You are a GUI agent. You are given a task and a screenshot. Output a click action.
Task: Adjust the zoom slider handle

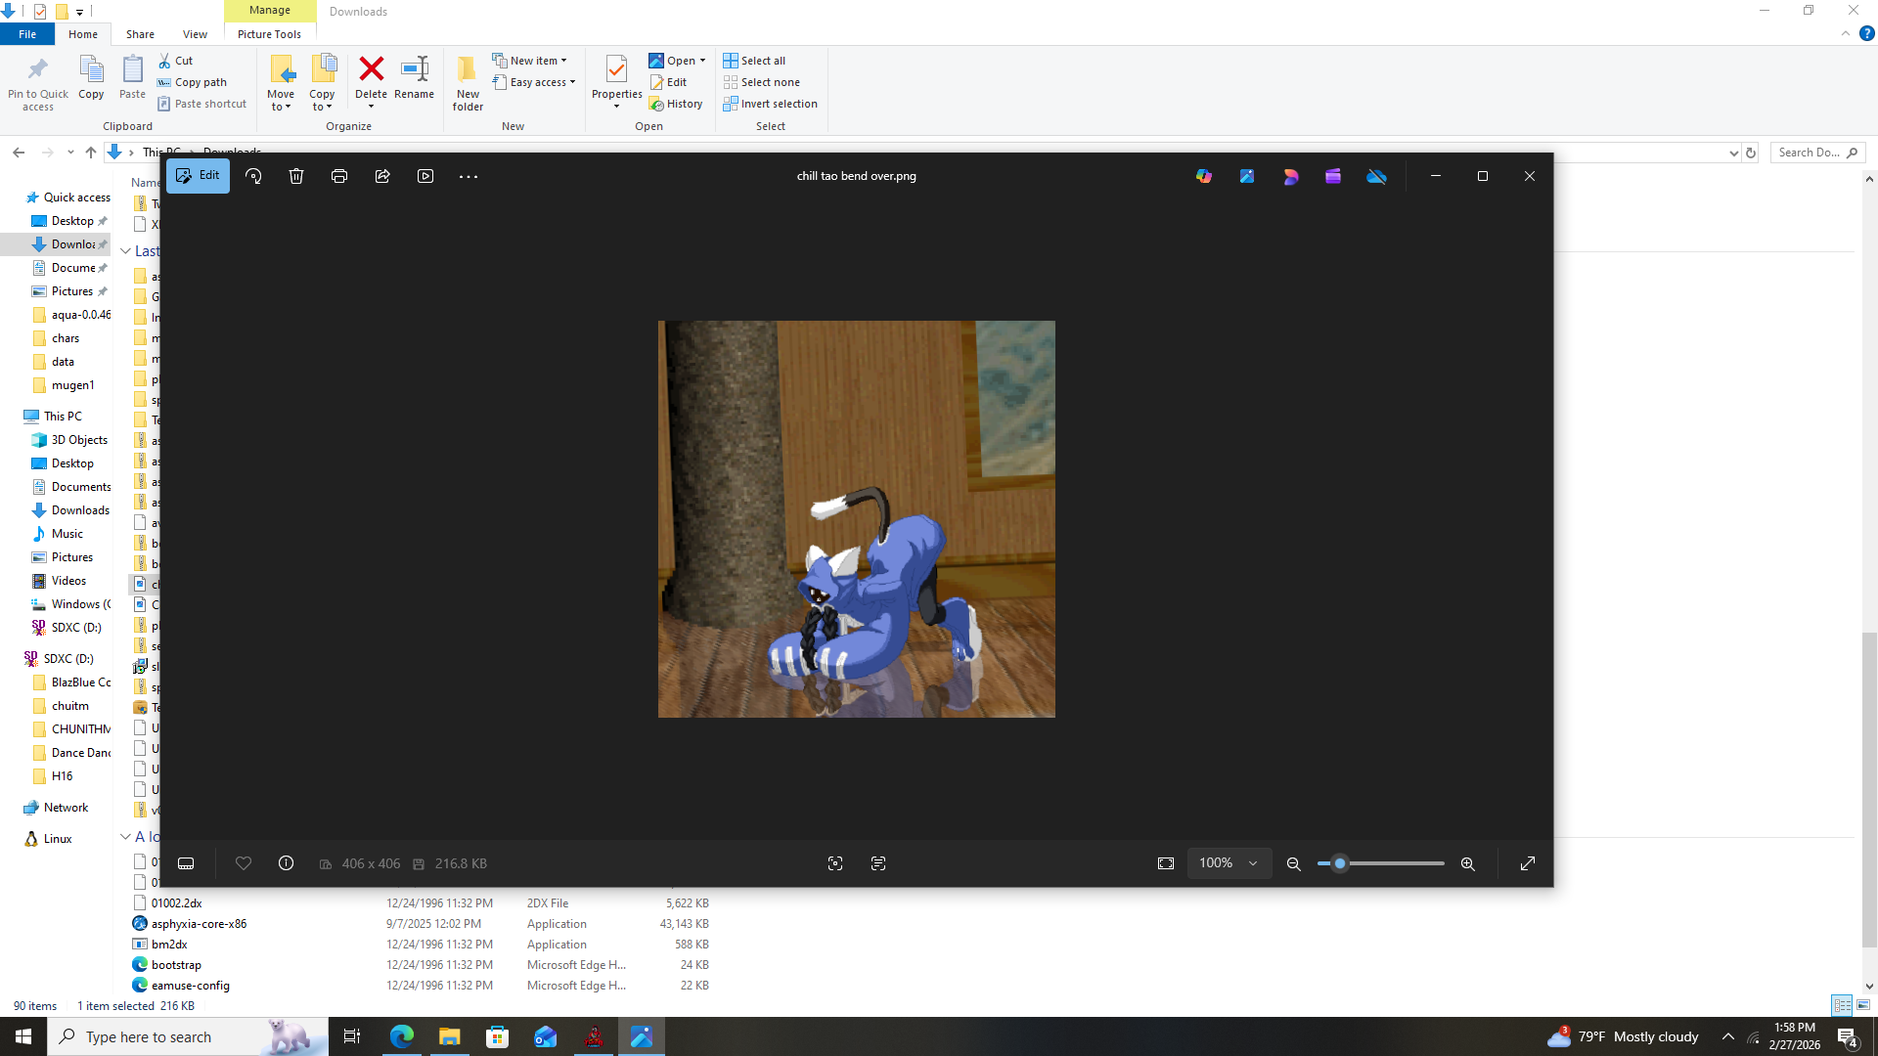(1340, 863)
